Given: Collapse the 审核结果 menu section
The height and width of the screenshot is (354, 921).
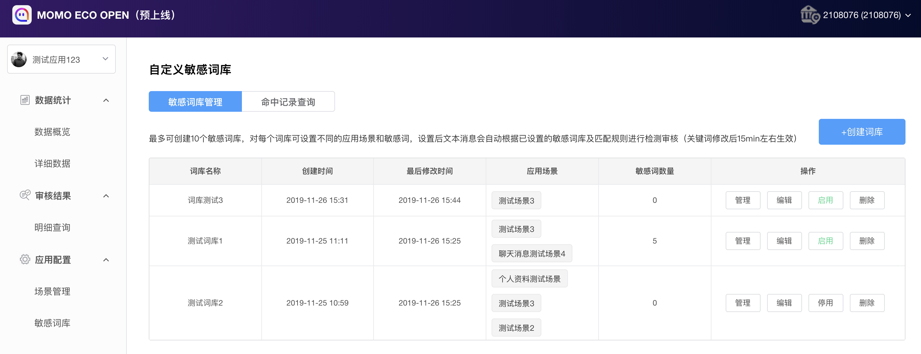Looking at the screenshot, I should pos(106,196).
